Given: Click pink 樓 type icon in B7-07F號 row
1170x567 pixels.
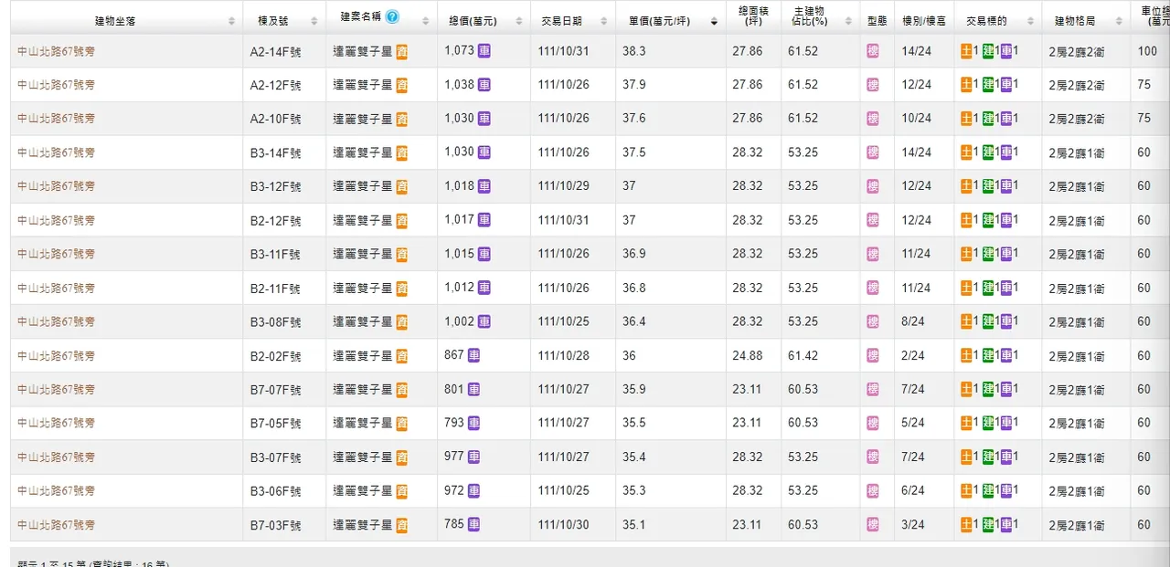Looking at the screenshot, I should pyautogui.click(x=873, y=389).
